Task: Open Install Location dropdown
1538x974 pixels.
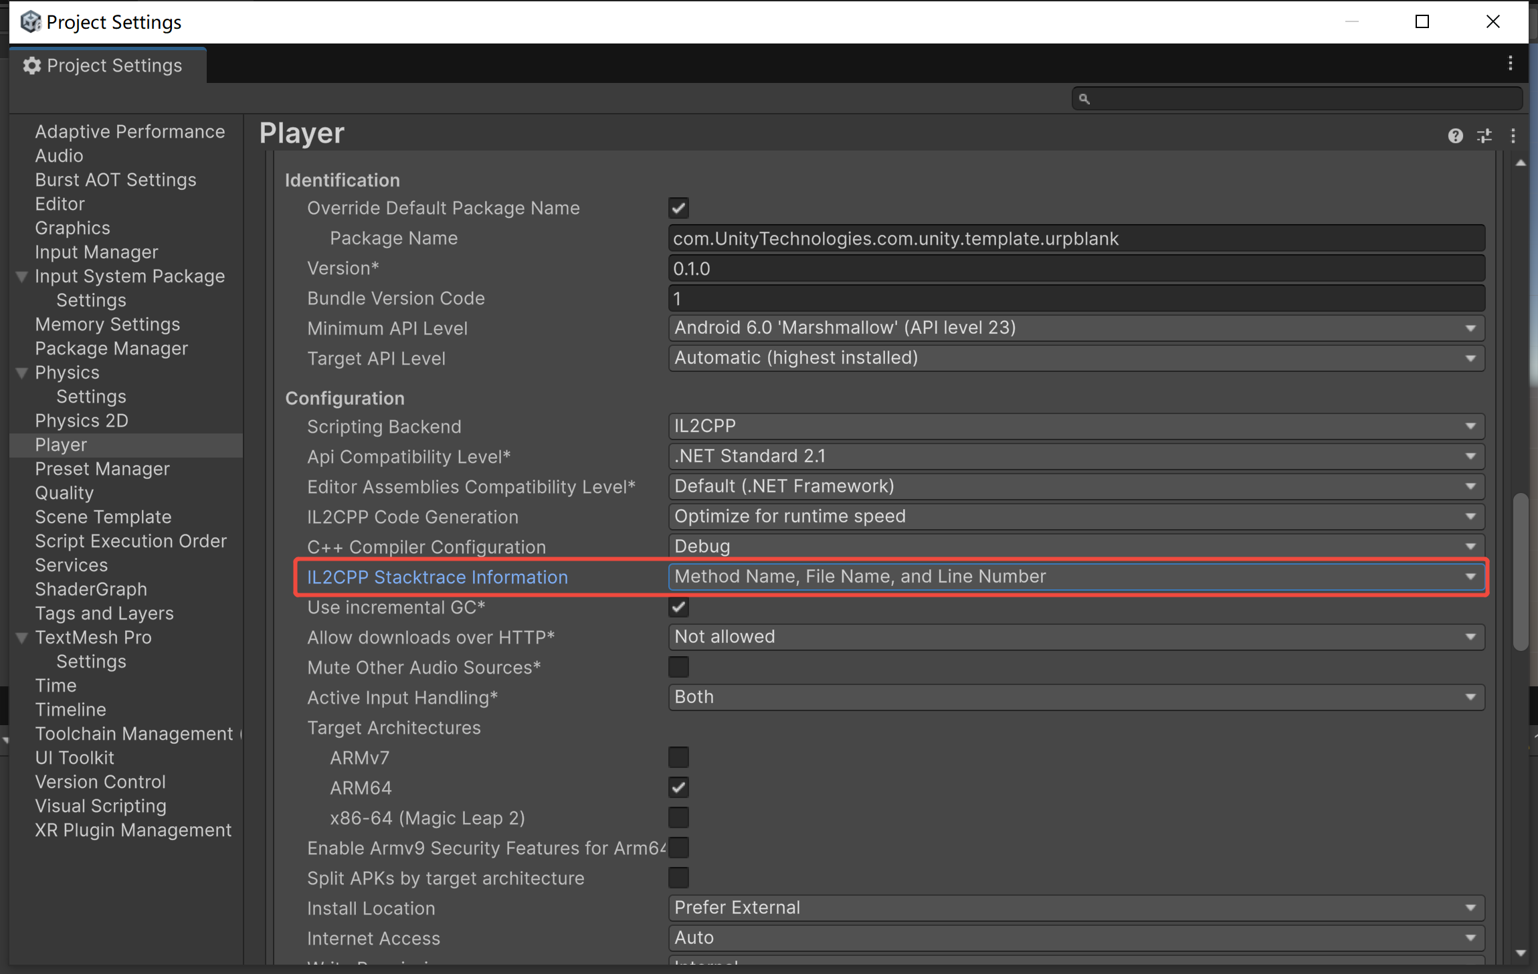Action: tap(1076, 908)
